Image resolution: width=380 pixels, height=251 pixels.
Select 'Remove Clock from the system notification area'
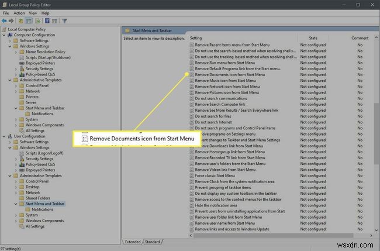coord(234,181)
